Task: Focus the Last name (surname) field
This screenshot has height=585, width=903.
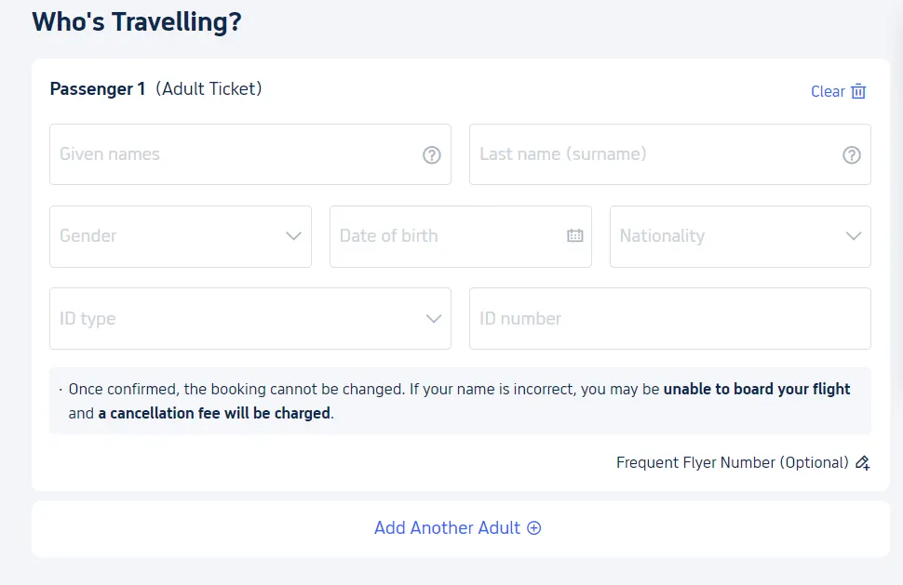Action: tap(669, 154)
